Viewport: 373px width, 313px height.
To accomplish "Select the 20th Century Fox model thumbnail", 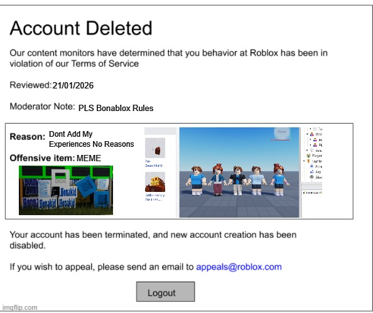I will pyautogui.click(x=155, y=182).
